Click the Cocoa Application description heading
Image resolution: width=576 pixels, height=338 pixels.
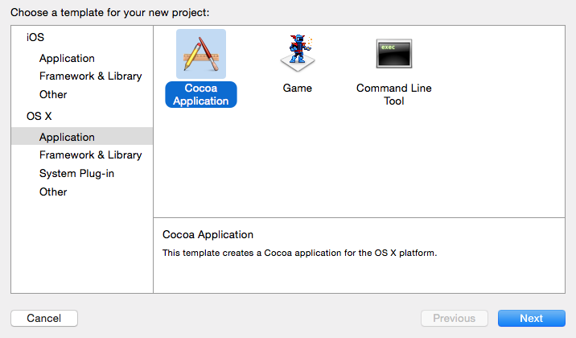click(x=208, y=234)
